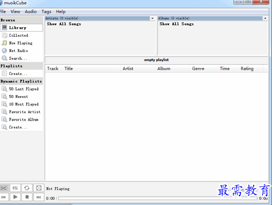This screenshot has width=274, height=205.
Task: Click the playback seek bar
Action: pyautogui.click(x=158, y=199)
